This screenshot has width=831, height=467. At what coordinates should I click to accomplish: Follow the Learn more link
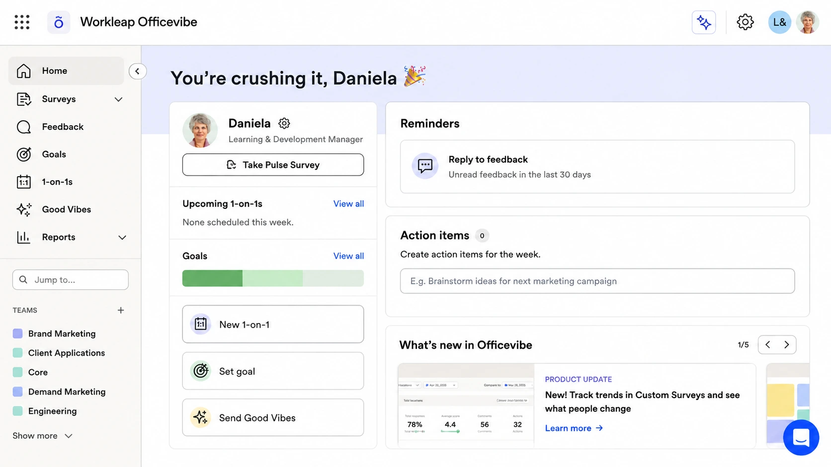[574, 428]
